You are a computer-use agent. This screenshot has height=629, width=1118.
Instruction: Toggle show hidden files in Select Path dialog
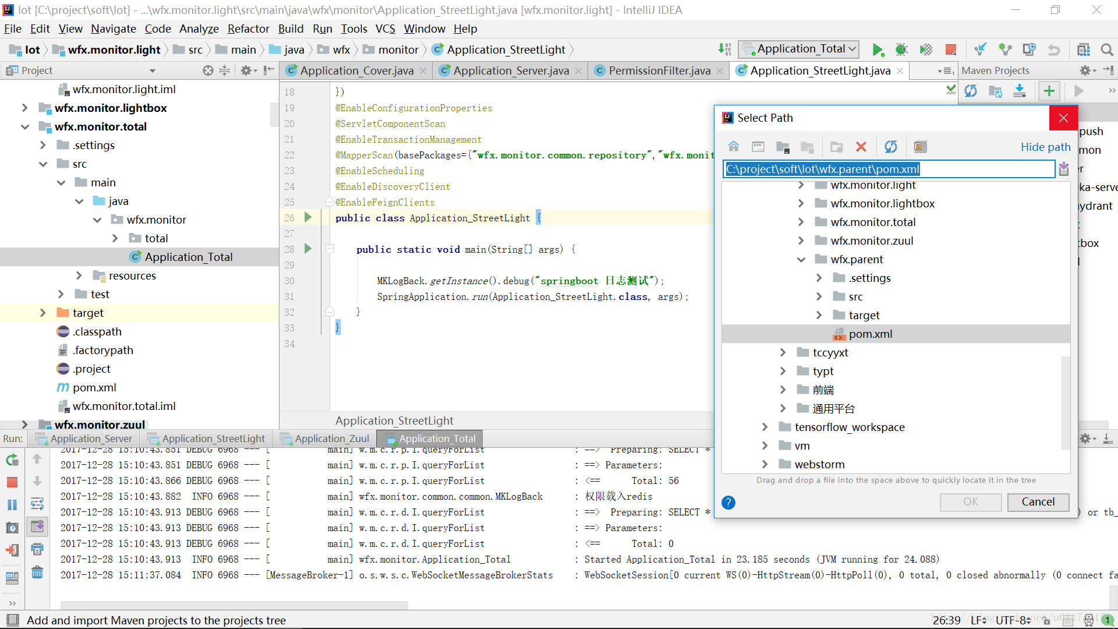[x=920, y=147]
